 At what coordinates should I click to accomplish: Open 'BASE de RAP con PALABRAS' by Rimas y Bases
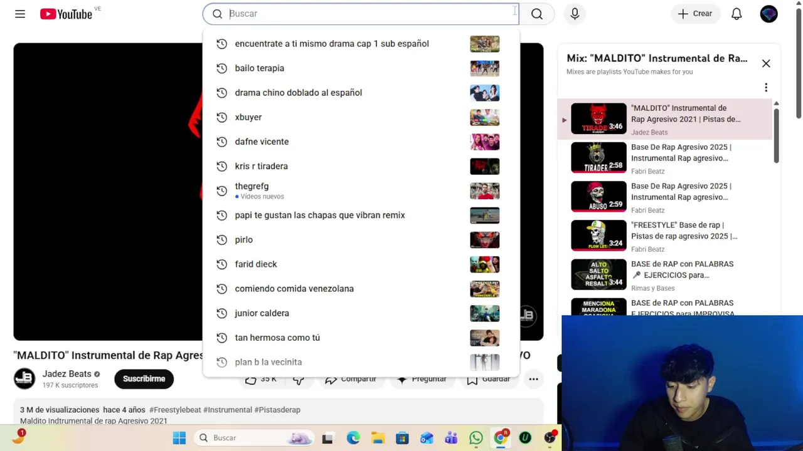pyautogui.click(x=664, y=275)
